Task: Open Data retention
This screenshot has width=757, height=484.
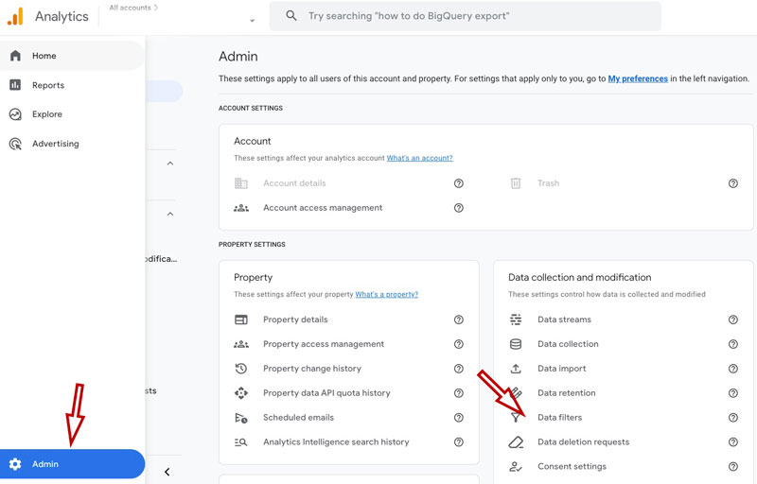Action: [x=566, y=393]
